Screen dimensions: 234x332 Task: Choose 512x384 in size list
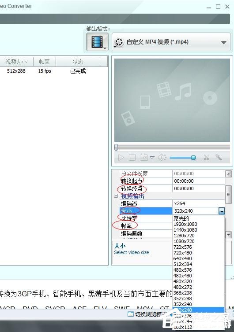coord(199,264)
